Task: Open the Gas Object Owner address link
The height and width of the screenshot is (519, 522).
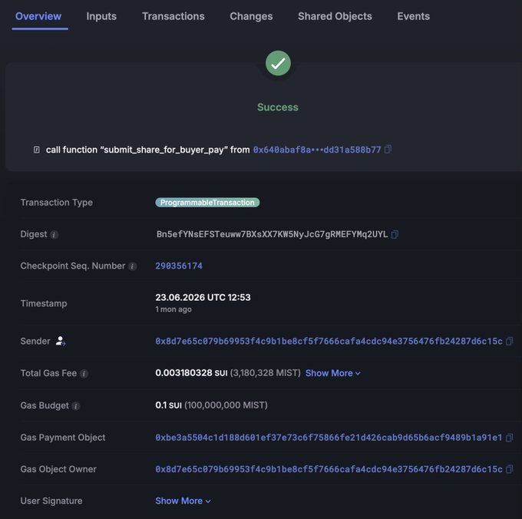Action: (x=329, y=469)
